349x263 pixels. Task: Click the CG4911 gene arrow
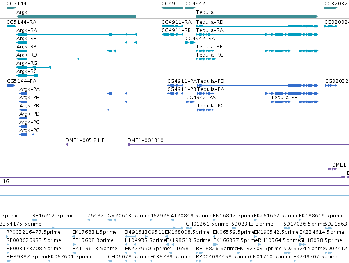click(x=173, y=8)
